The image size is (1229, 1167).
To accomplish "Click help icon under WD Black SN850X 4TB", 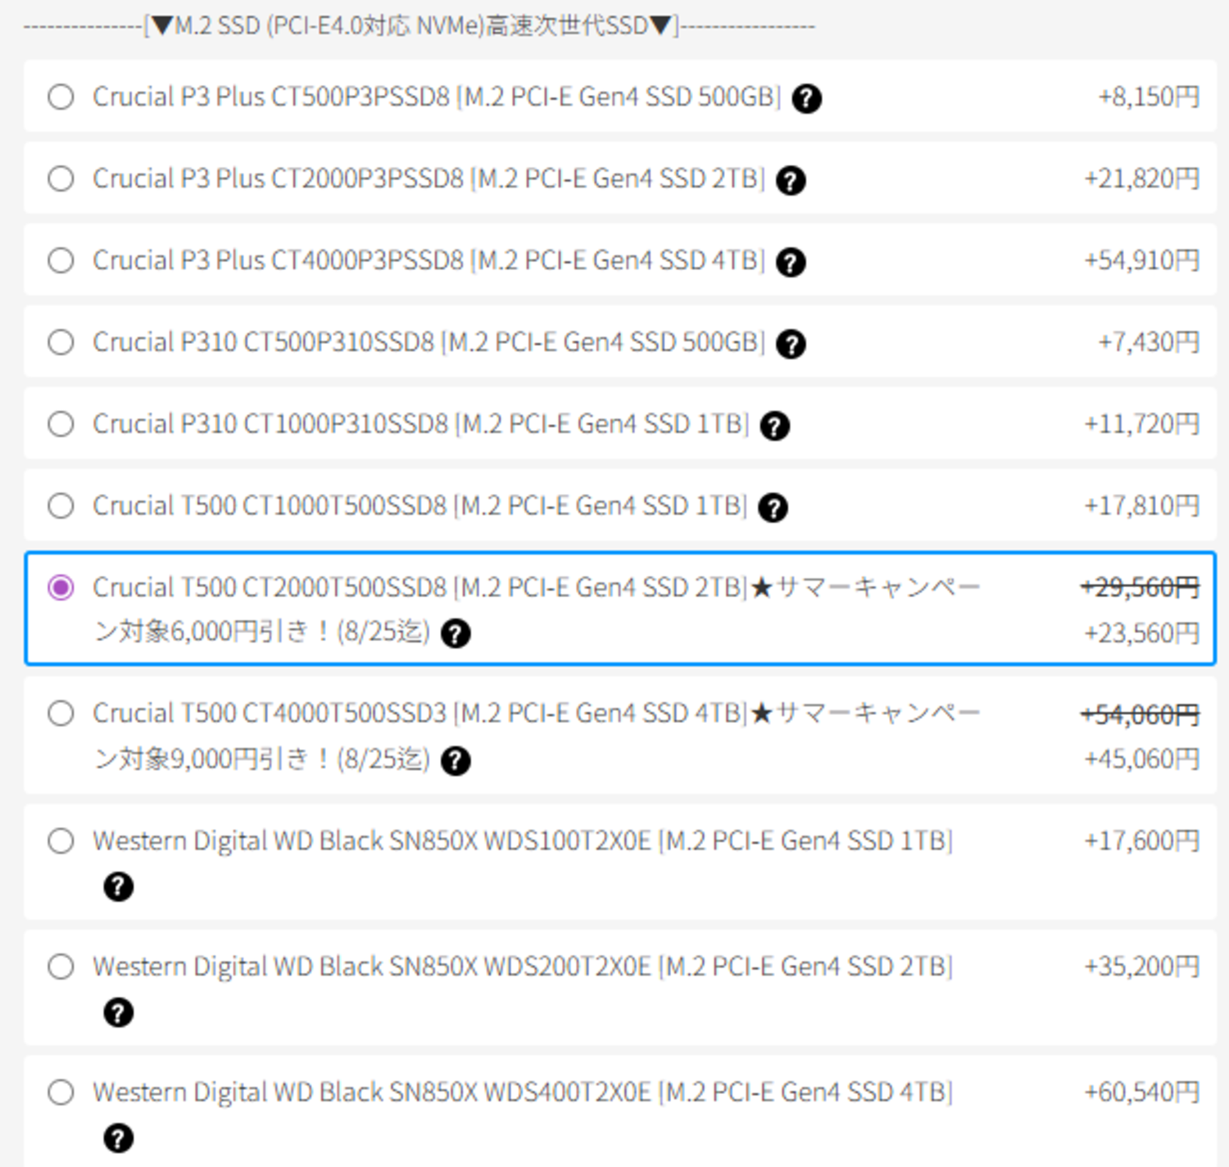I will coord(119,1138).
